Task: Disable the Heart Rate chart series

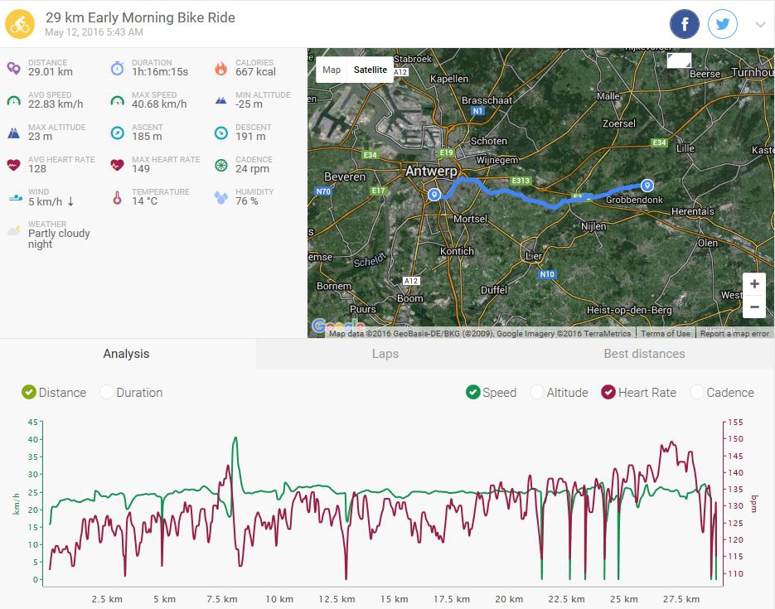Action: [x=608, y=393]
